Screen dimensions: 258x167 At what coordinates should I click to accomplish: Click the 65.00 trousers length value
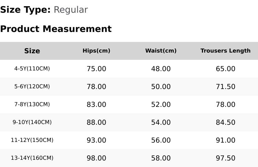225,69
